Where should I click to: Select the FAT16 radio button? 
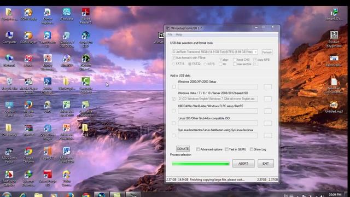click(173, 64)
